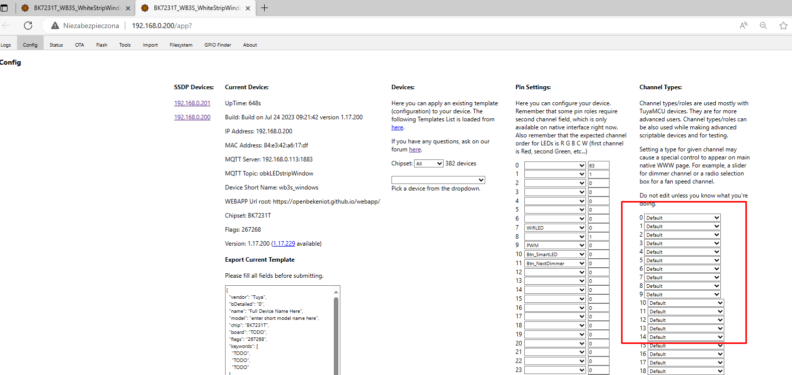792x375 pixels.
Task: Open the Logs tab
Action: [6, 45]
